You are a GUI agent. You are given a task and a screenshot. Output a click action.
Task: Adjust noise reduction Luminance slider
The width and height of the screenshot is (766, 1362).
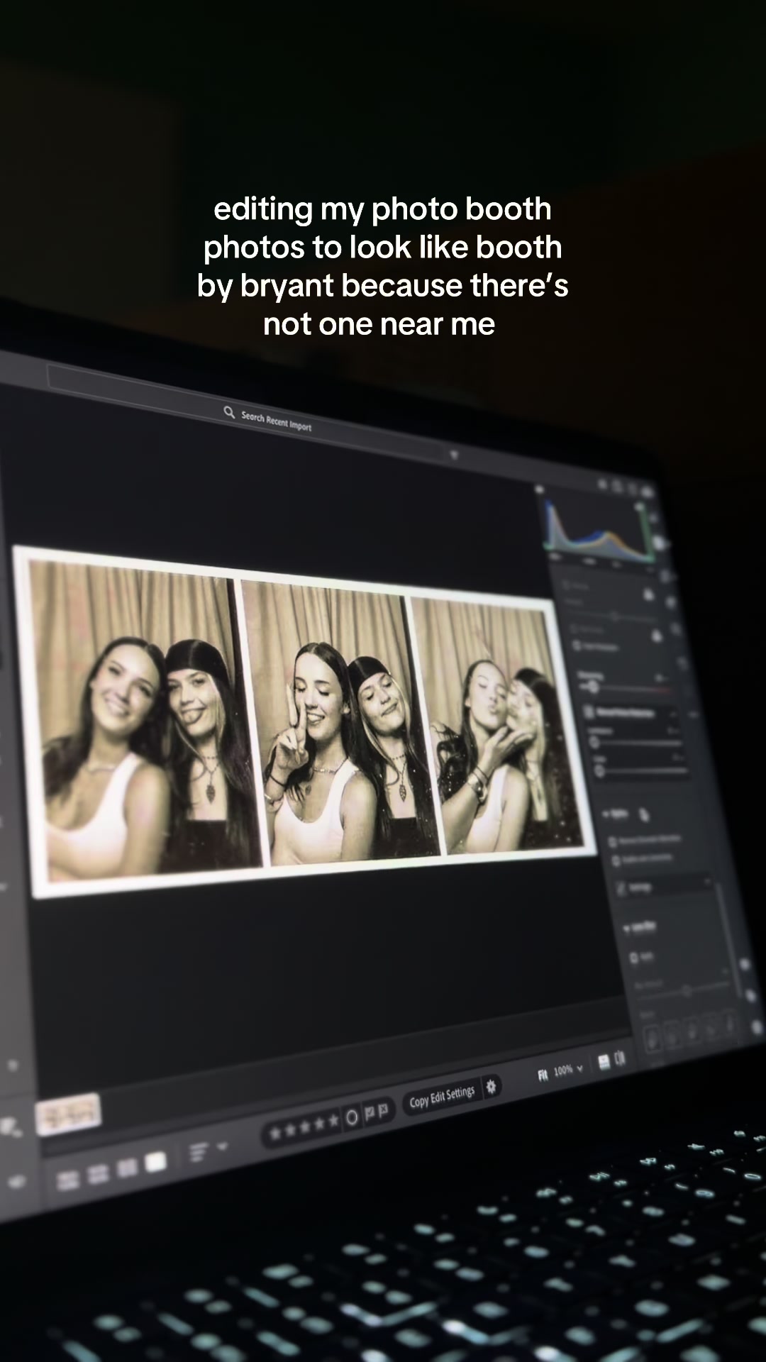coord(594,742)
